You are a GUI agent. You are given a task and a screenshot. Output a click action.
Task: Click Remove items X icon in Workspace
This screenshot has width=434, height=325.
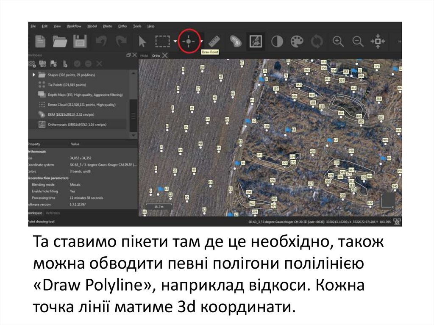point(99,64)
